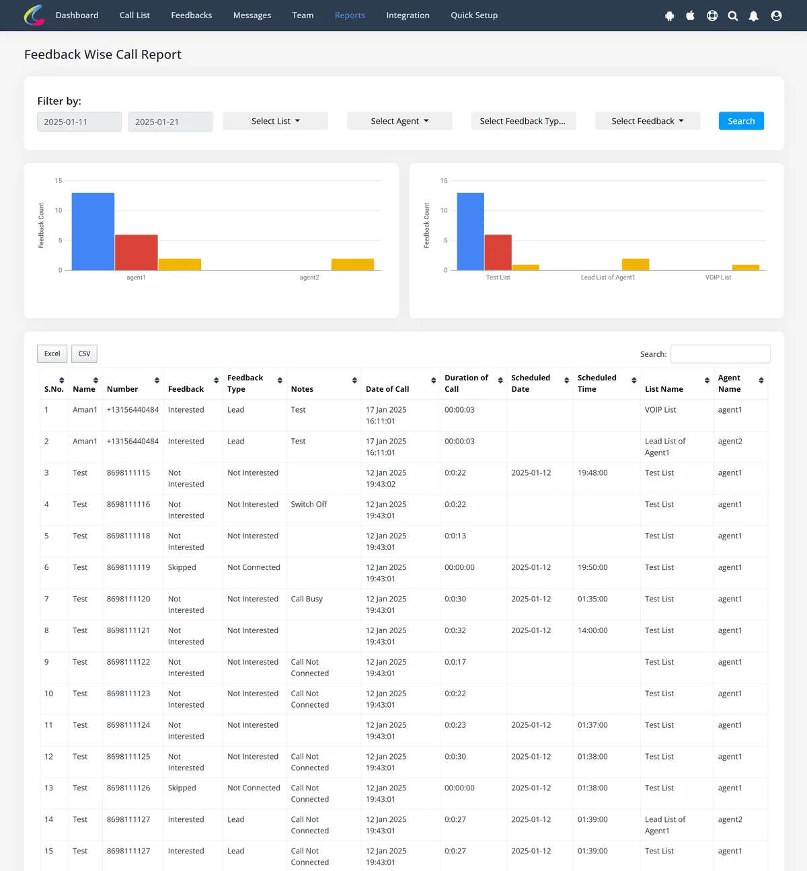Open the user profile icon

[776, 15]
